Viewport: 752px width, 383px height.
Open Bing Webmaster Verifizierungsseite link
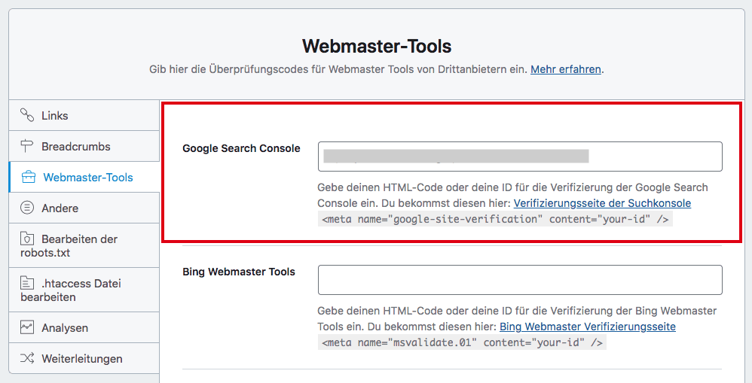[x=588, y=327]
